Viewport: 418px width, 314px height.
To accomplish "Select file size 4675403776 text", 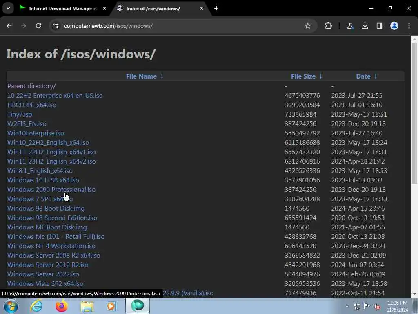I will pos(302,96).
